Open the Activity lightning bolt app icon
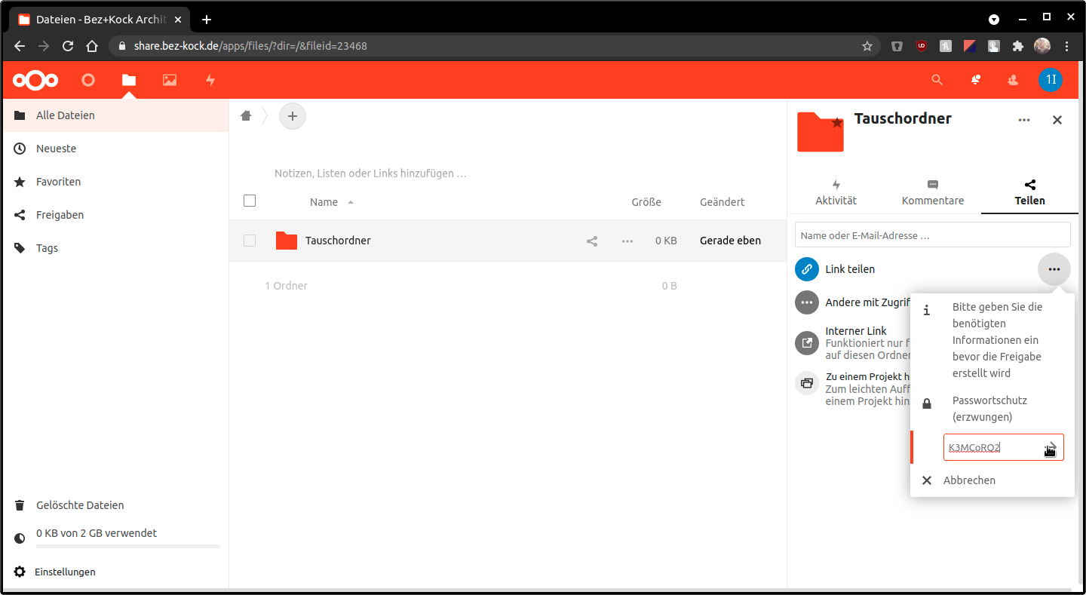The height and width of the screenshot is (595, 1086). pyautogui.click(x=210, y=80)
